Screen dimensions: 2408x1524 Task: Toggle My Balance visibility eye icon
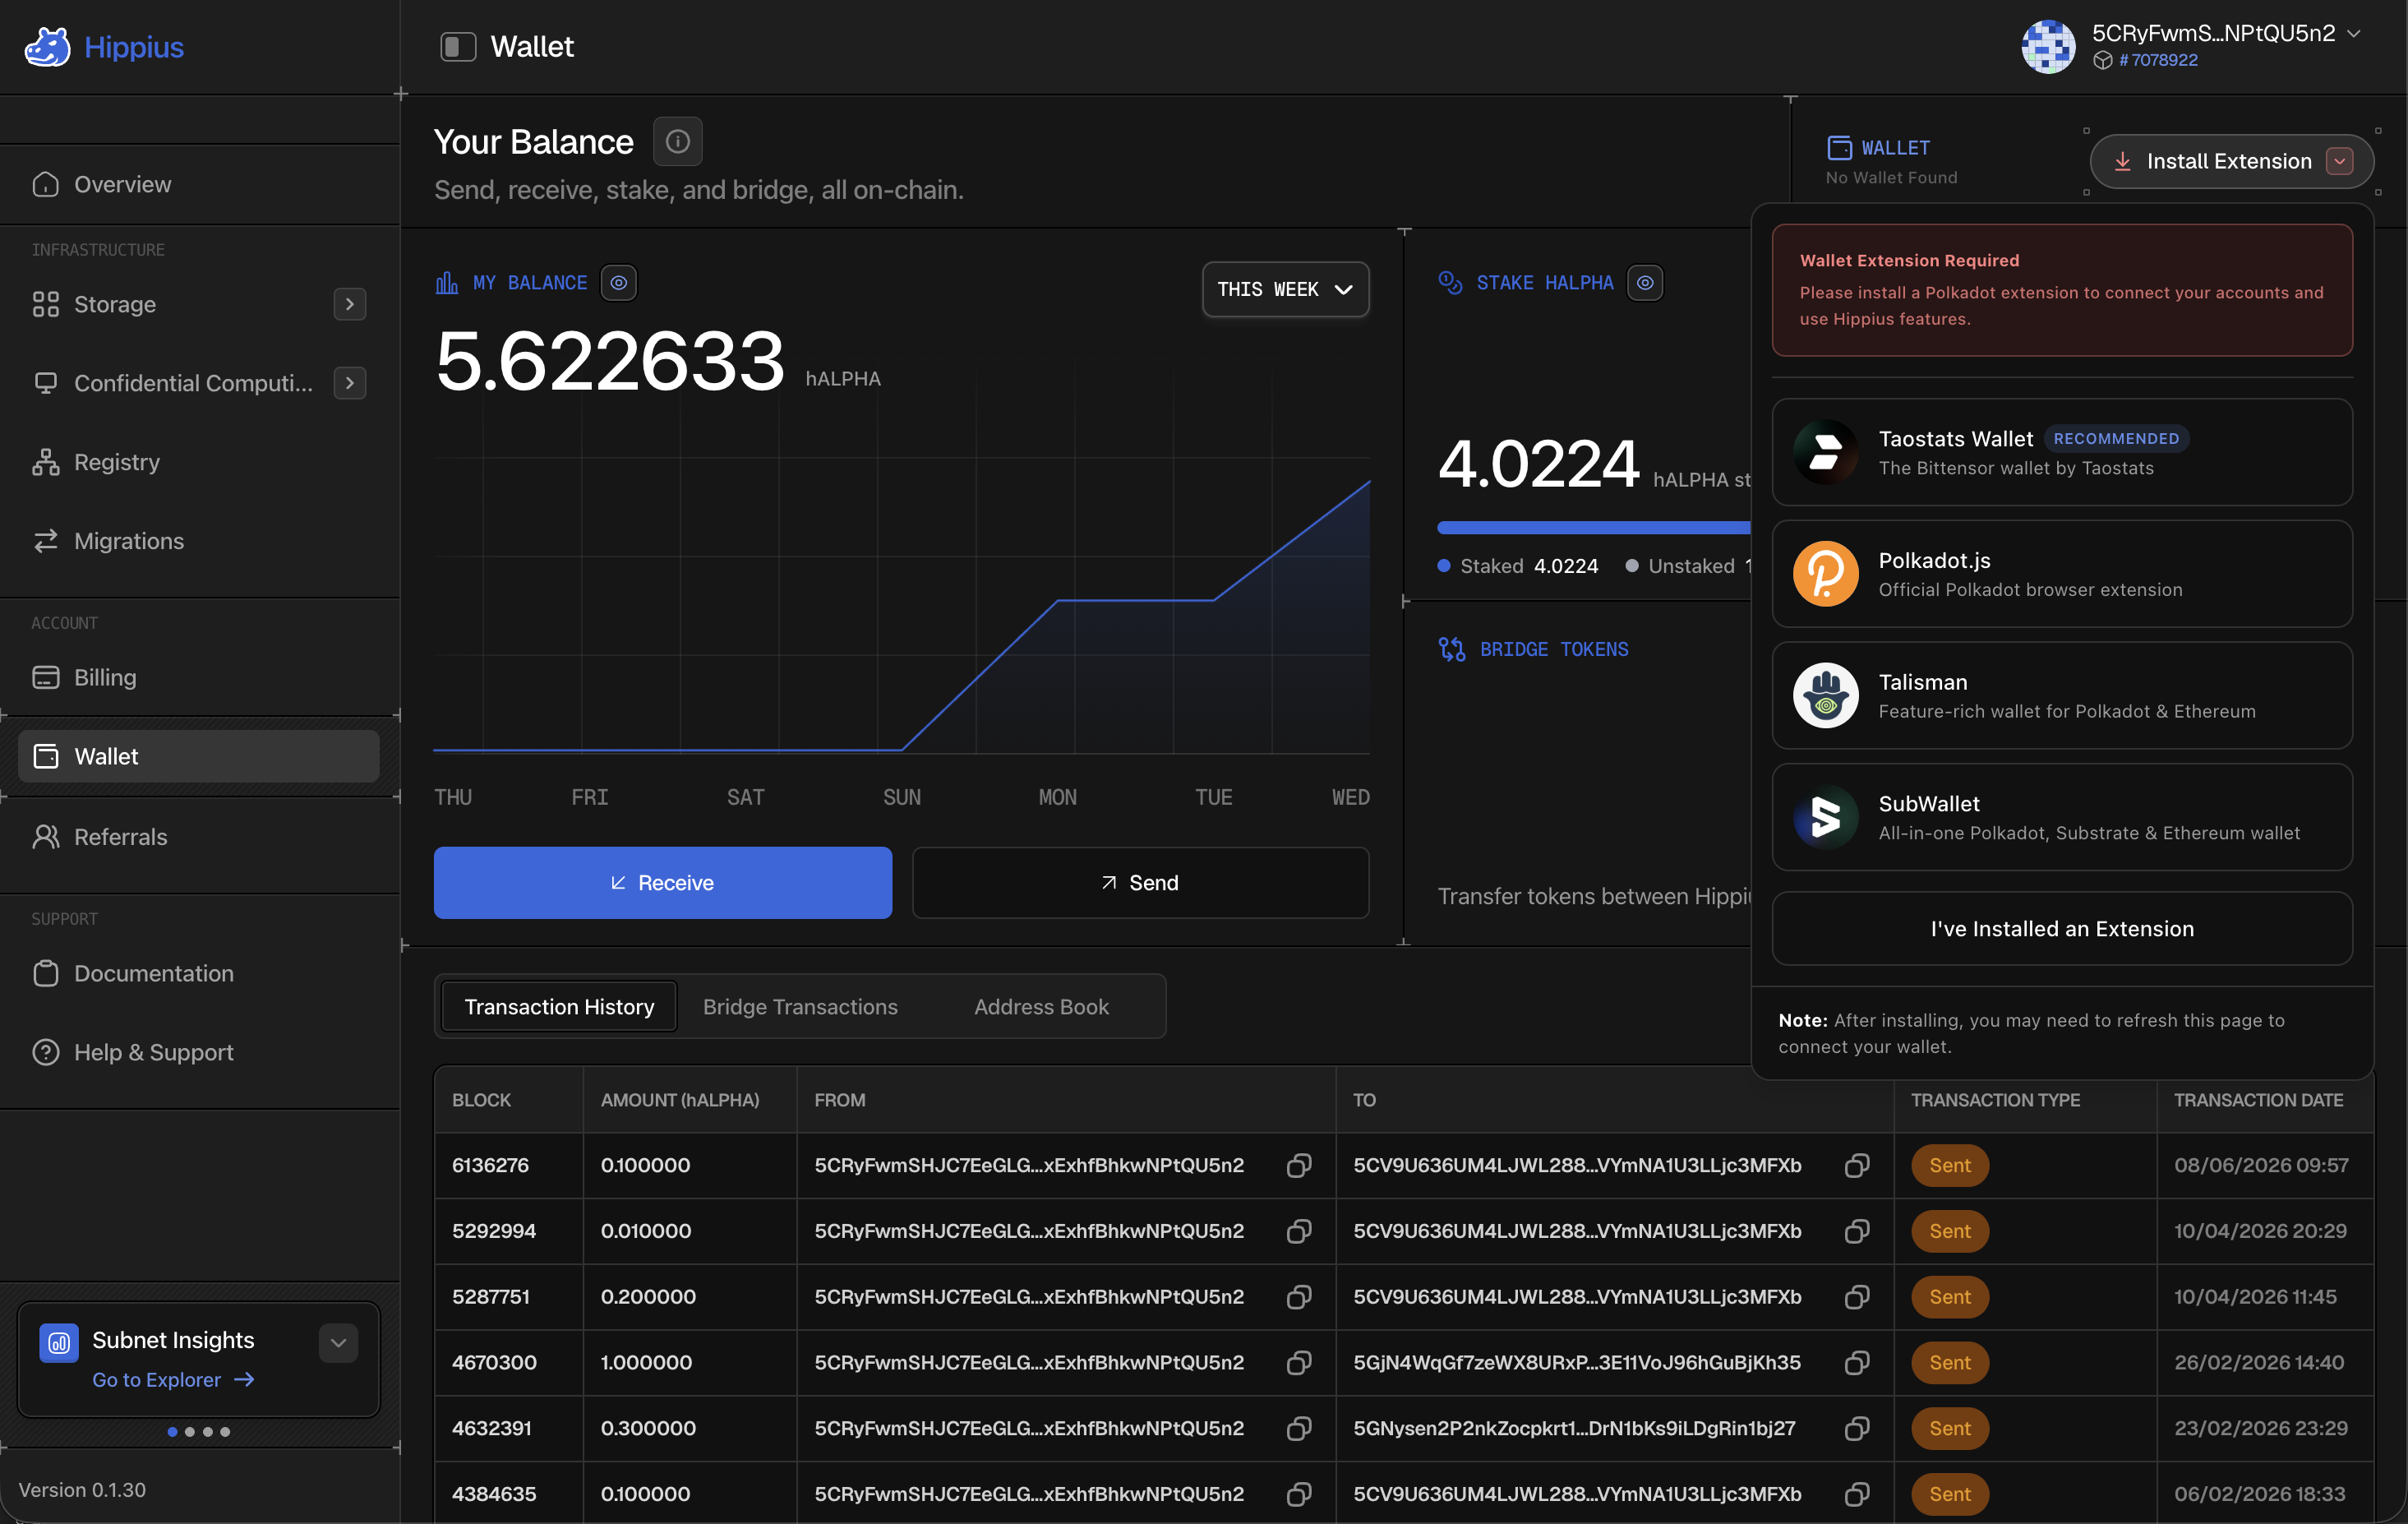pyautogui.click(x=619, y=283)
